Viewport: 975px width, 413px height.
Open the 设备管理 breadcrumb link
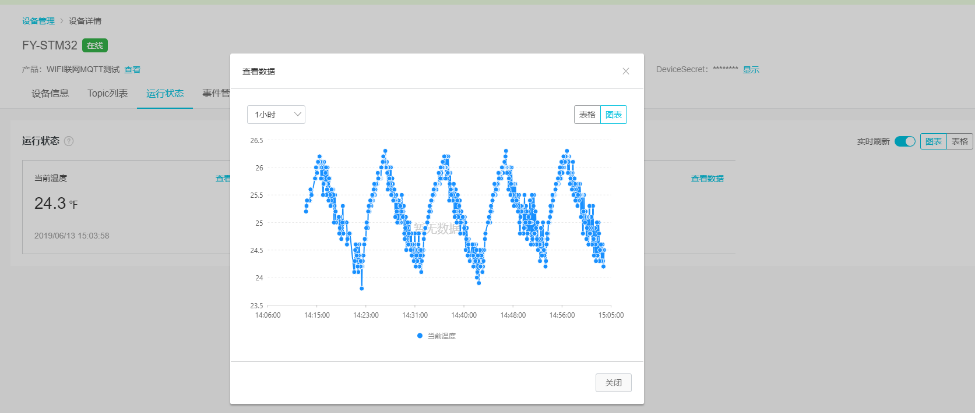point(38,21)
